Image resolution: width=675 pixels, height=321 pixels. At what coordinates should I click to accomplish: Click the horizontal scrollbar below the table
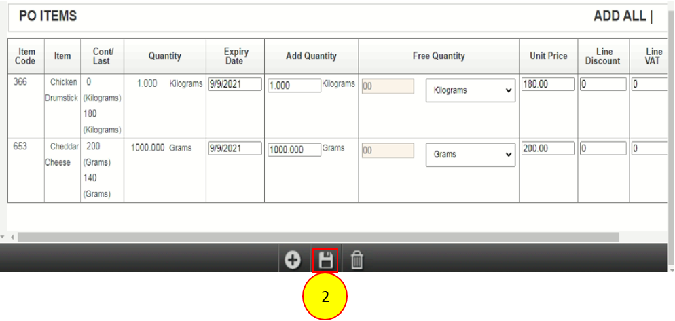coord(319,238)
